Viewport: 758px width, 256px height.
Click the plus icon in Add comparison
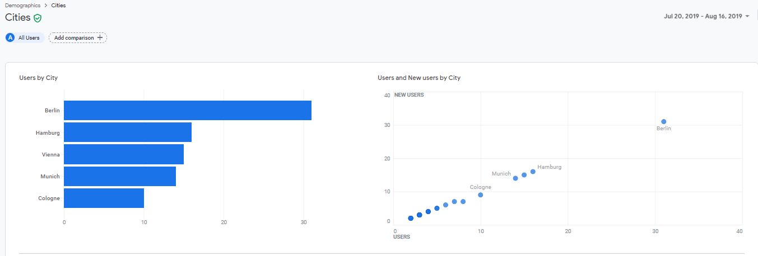pyautogui.click(x=100, y=37)
